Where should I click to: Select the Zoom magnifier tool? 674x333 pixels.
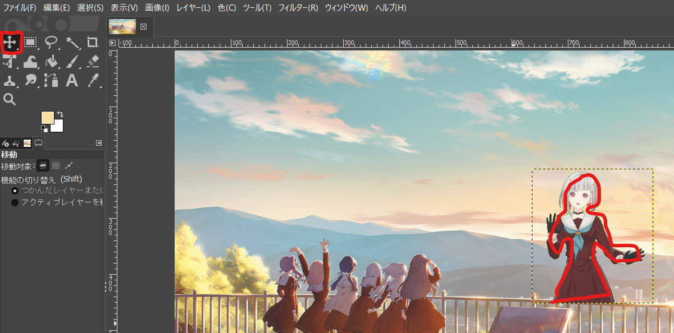pos(10,99)
